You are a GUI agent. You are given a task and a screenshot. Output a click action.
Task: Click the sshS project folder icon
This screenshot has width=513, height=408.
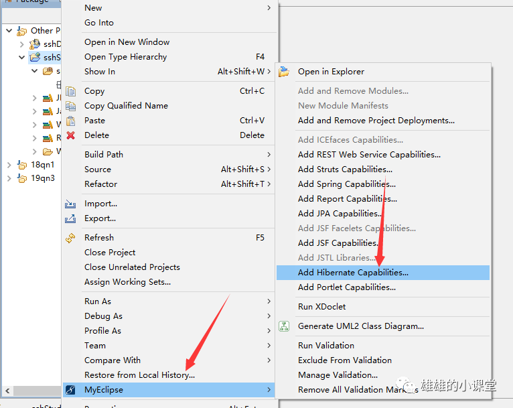click(35, 57)
